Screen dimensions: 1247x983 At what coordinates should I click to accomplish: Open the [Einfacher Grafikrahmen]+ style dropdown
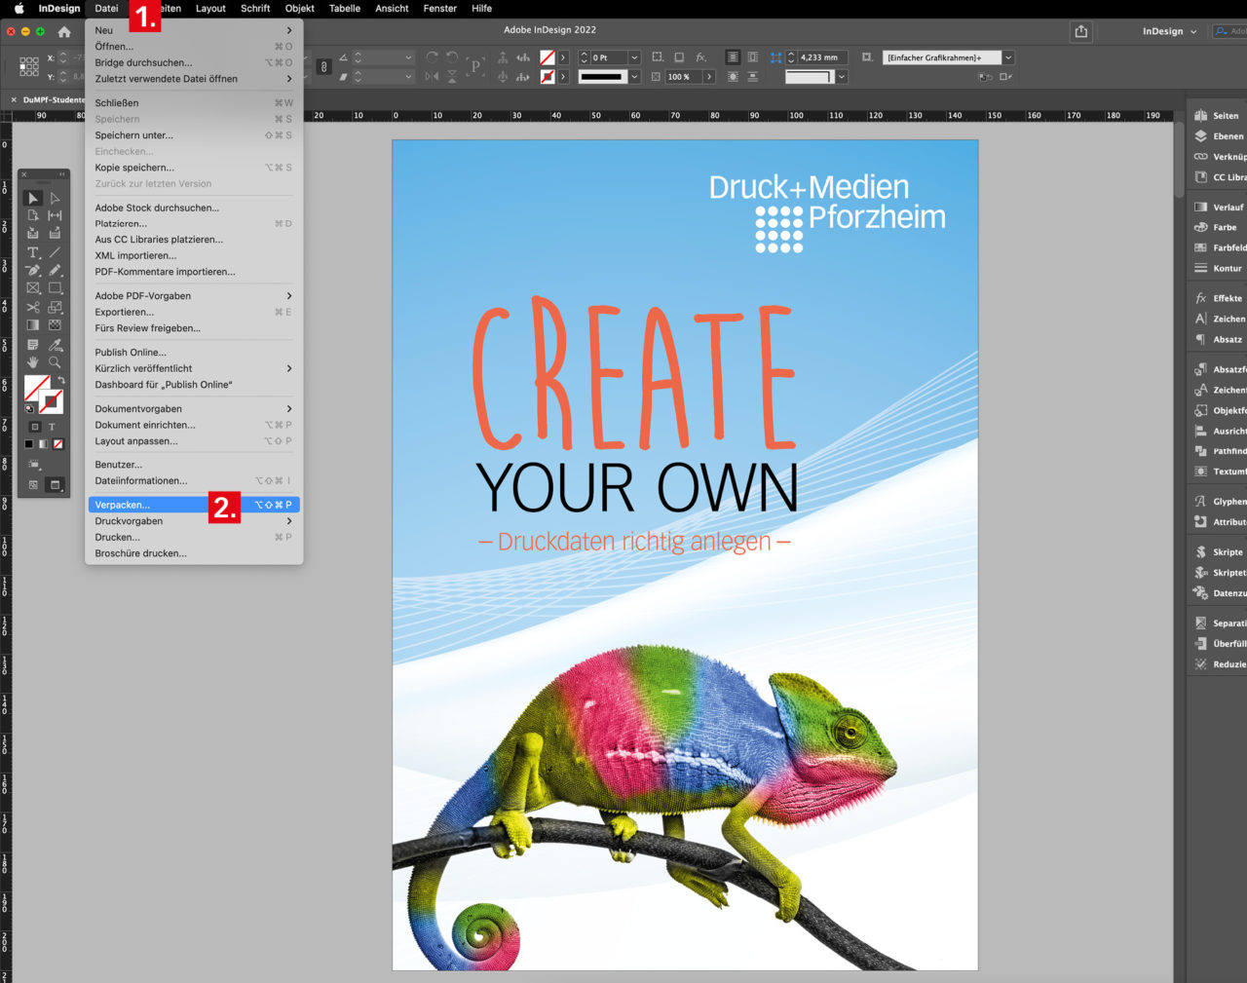1008,57
